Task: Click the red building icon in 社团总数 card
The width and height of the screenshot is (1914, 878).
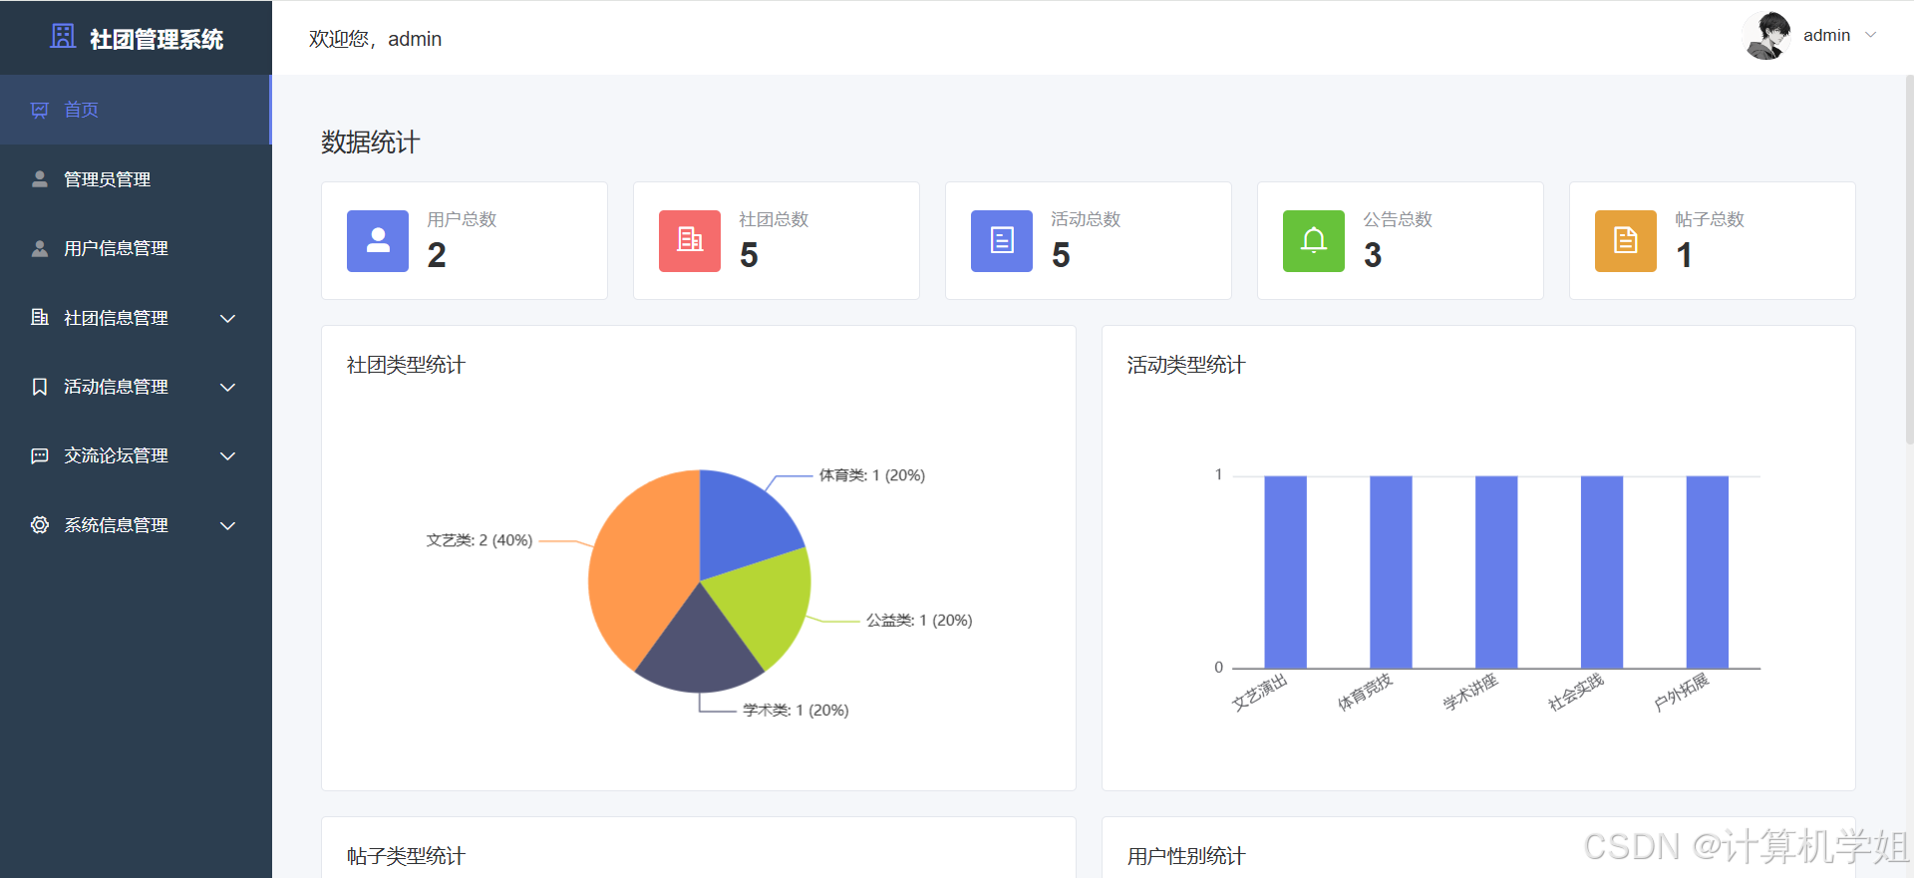Action: (x=690, y=240)
